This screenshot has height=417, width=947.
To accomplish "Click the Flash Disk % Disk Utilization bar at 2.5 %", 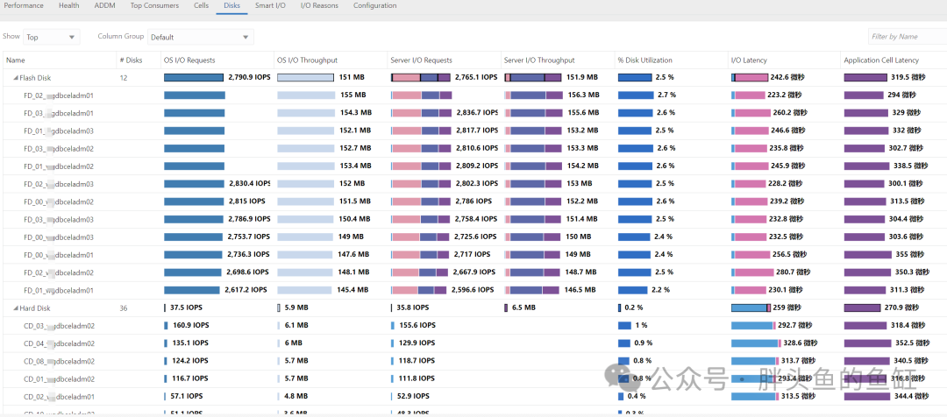I will coord(635,78).
